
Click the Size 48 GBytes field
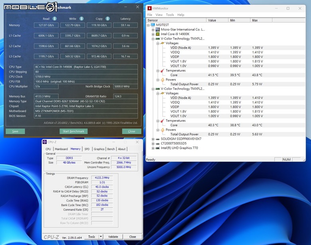coord(69,162)
